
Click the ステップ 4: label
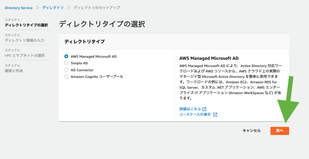(12, 66)
